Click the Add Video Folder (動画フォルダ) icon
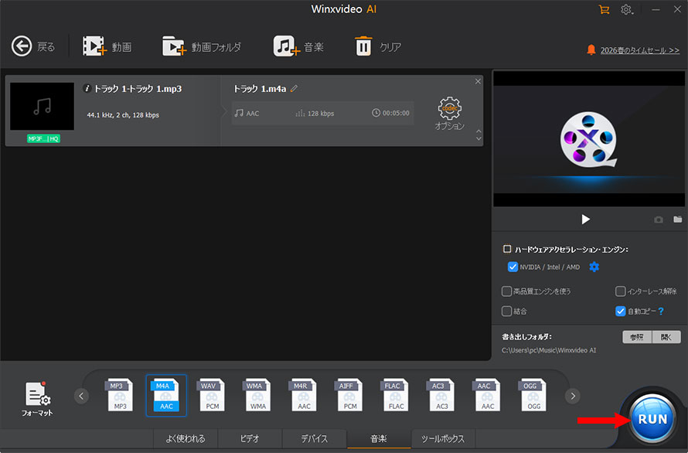The height and width of the screenshot is (453, 688). coord(175,46)
